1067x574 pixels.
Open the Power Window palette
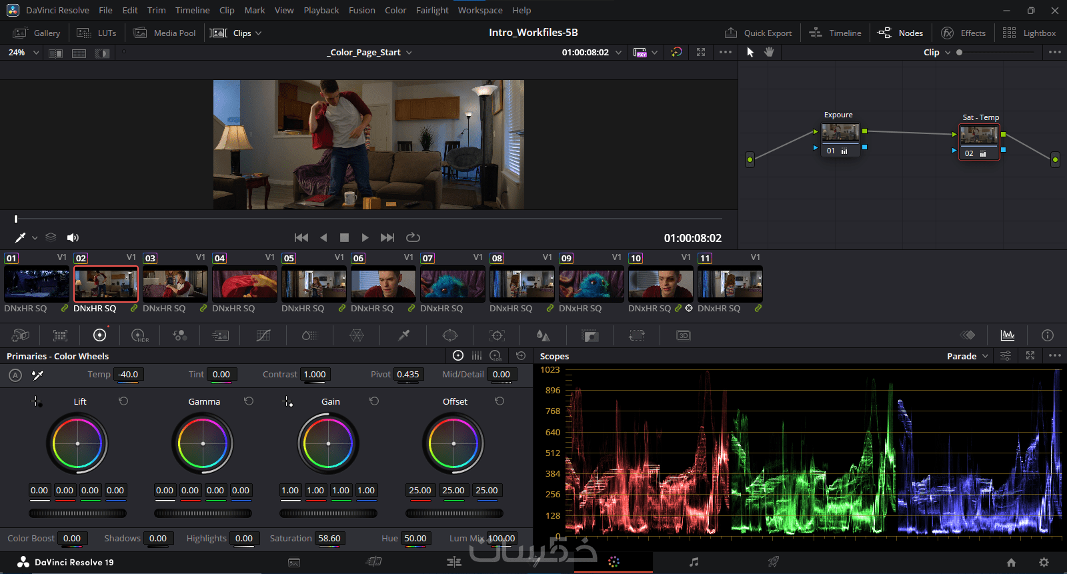click(450, 335)
